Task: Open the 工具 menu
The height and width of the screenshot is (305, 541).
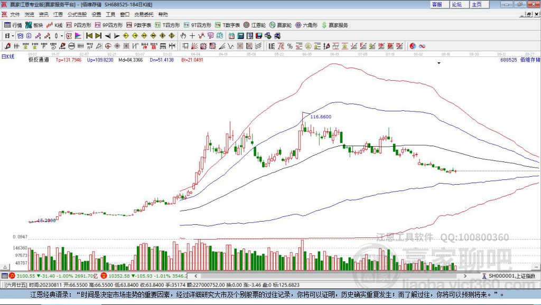Action: click(110, 14)
